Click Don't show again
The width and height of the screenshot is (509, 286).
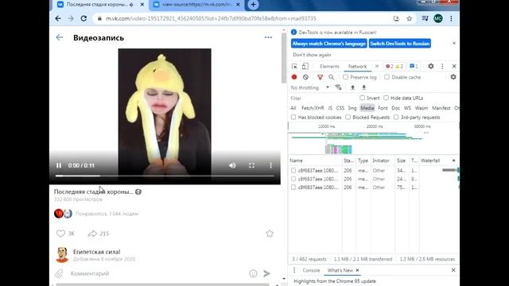(312, 55)
